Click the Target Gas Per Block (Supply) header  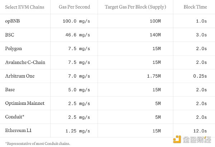coord(135,7)
